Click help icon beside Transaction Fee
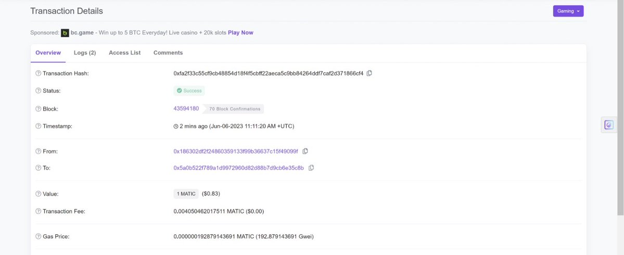This screenshot has height=255, width=624. (x=38, y=211)
